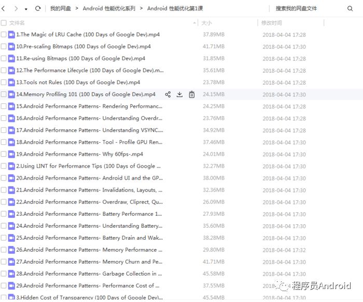Click the 2018-04-04 17:32 modified time entry
This screenshot has width=363, height=302.
click(x=284, y=250)
